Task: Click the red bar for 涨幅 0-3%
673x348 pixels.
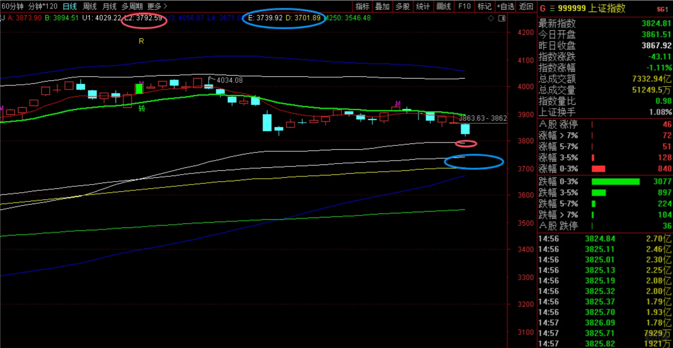Action: pyautogui.click(x=598, y=169)
